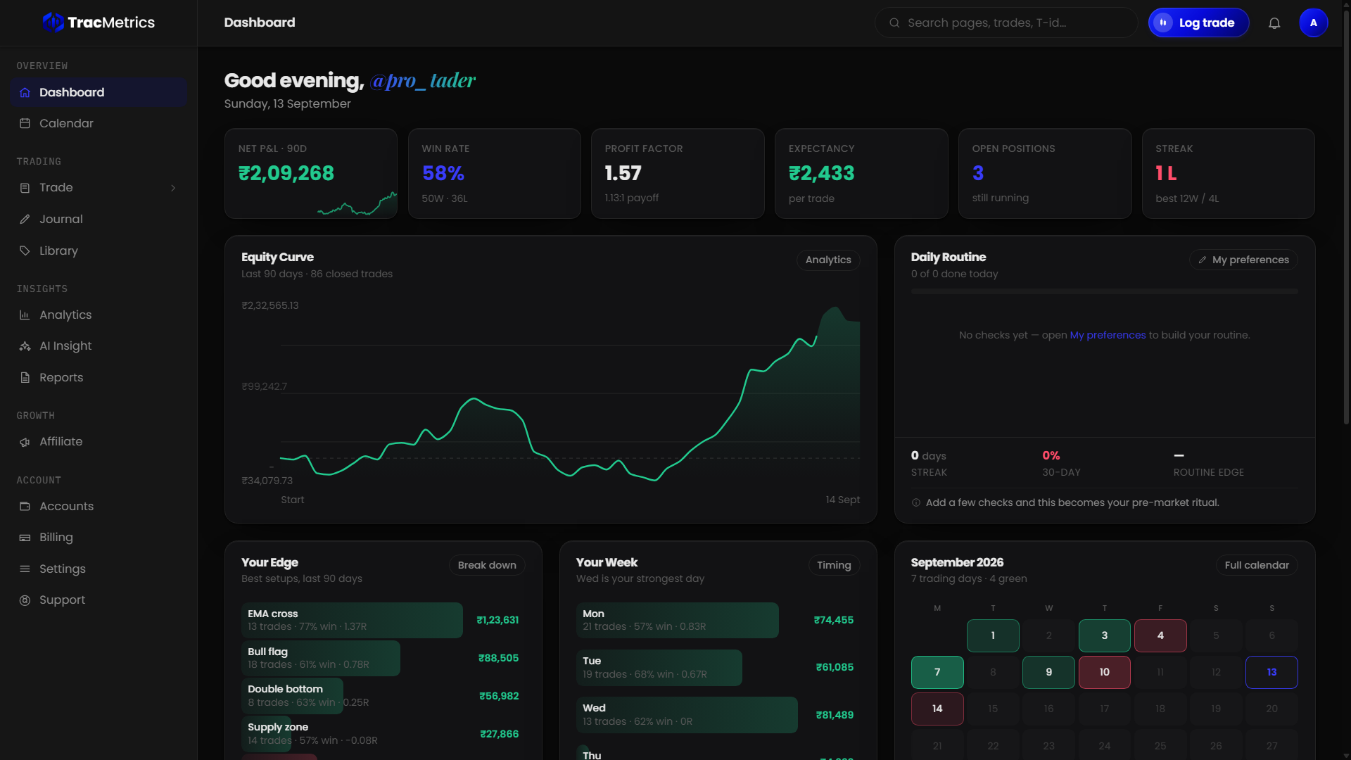The image size is (1351, 760).
Task: Click the Wed weekday row
Action: (x=718, y=715)
